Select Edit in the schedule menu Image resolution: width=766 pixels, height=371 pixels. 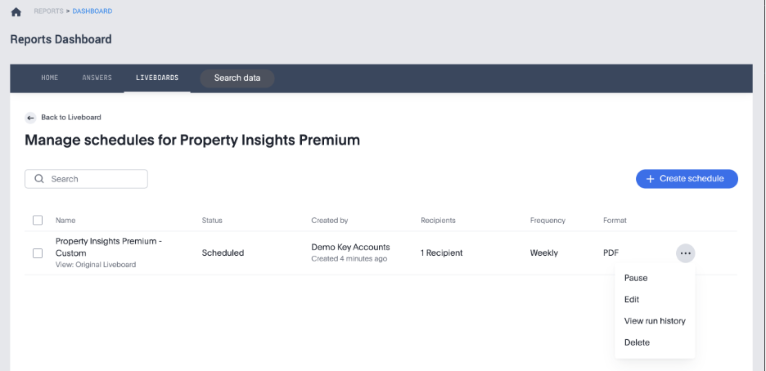click(x=632, y=300)
